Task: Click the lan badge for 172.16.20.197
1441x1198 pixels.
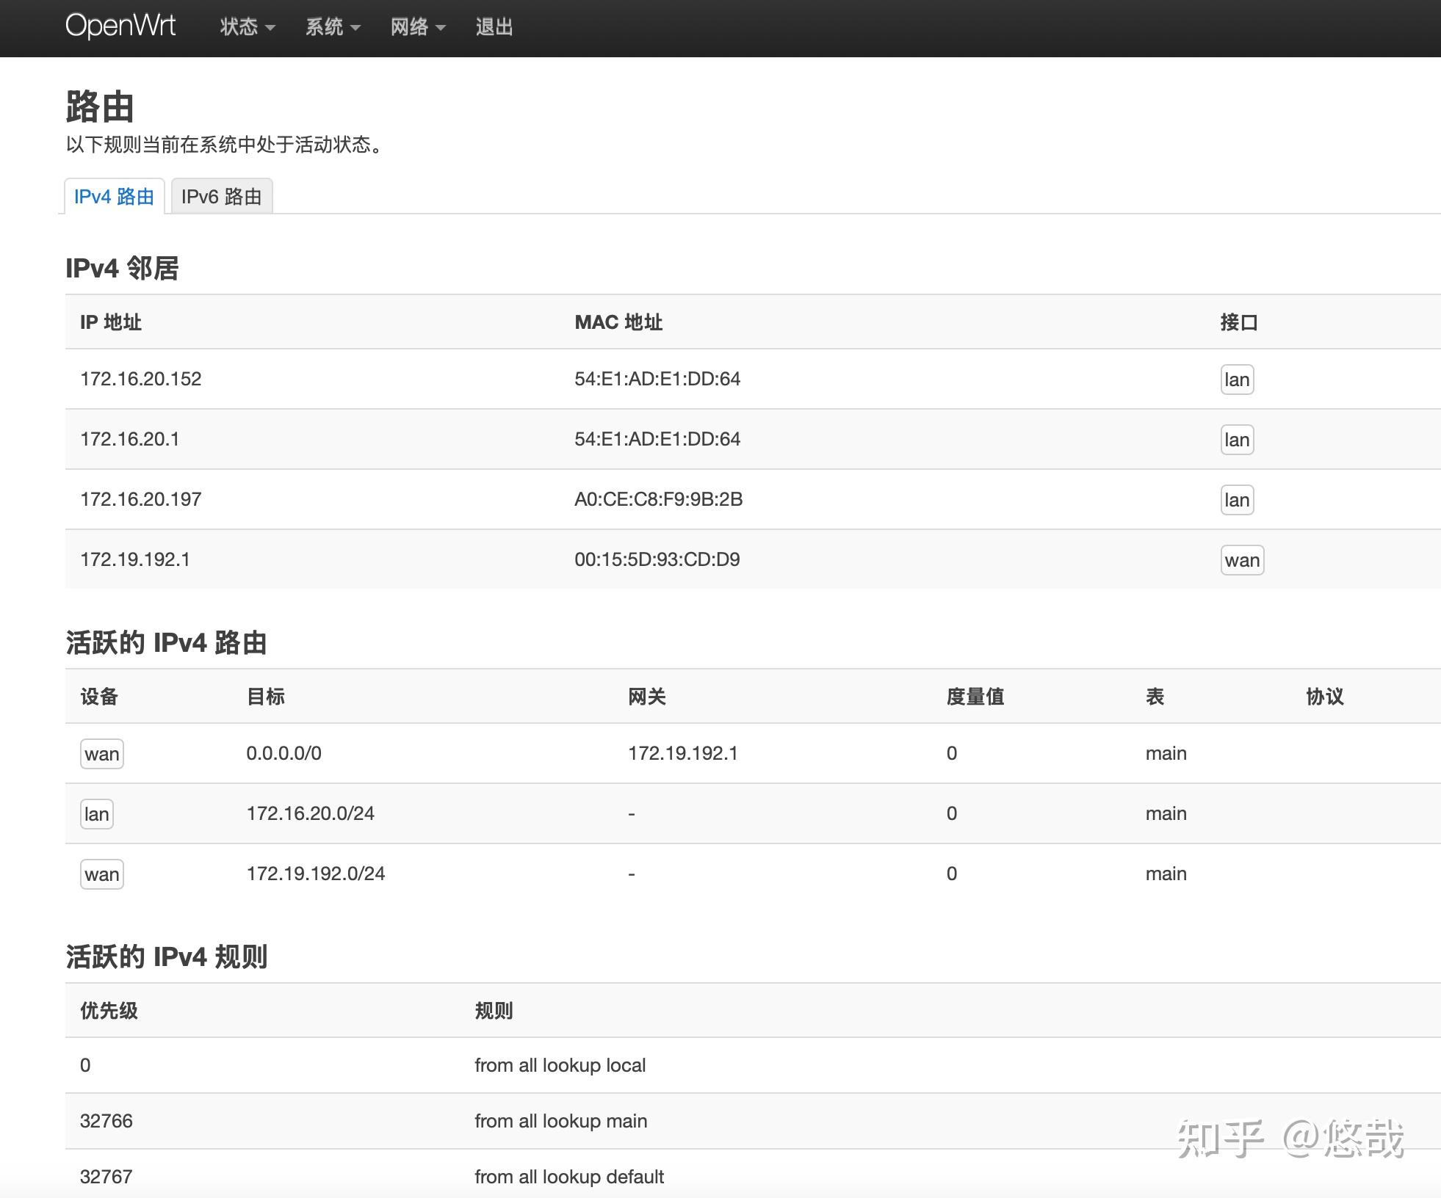Action: (1237, 499)
